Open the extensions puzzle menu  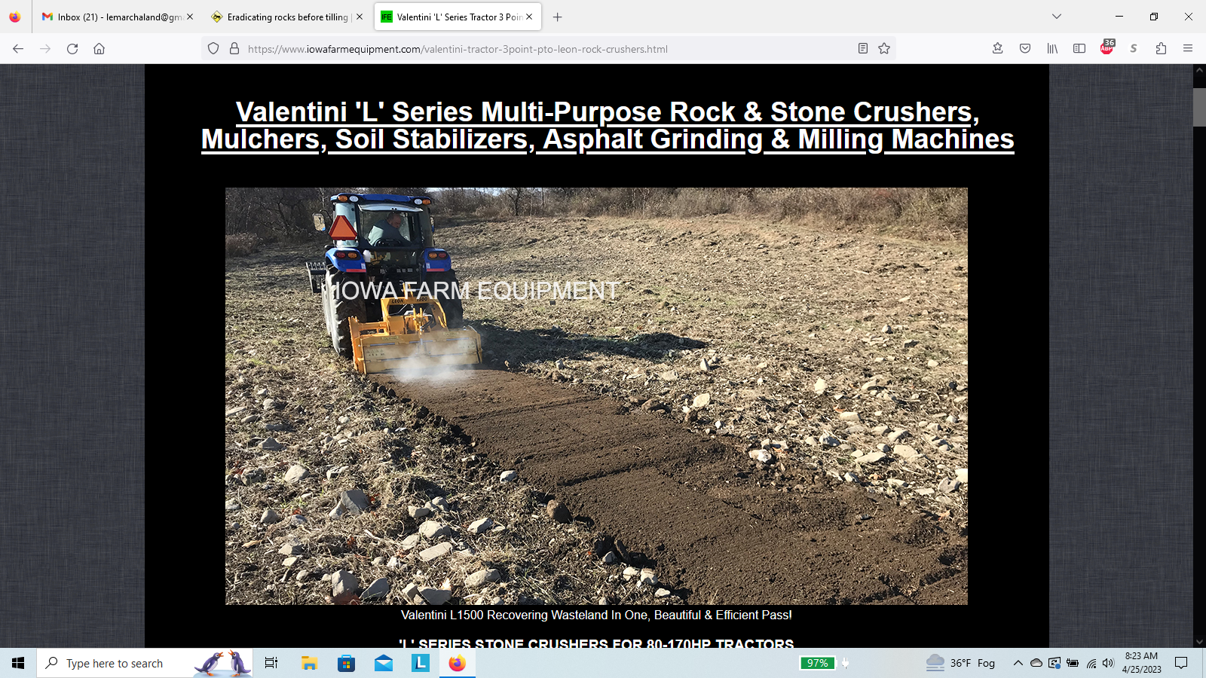[1161, 49]
